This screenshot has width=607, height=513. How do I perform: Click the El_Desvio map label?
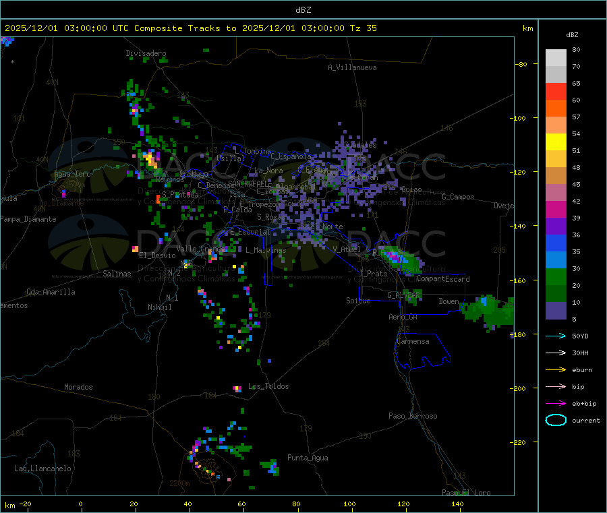coord(157,255)
